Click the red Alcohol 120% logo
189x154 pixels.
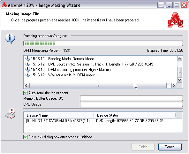click(x=175, y=20)
